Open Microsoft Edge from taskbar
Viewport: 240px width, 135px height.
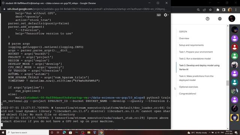coord(64,132)
